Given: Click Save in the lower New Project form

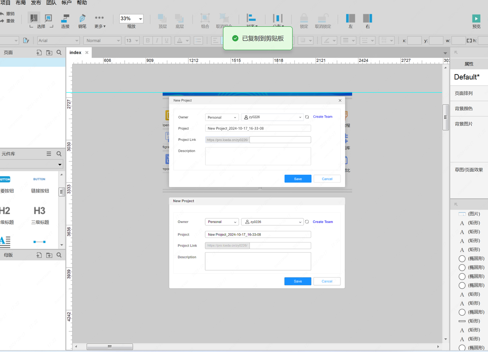Looking at the screenshot, I should tap(298, 281).
